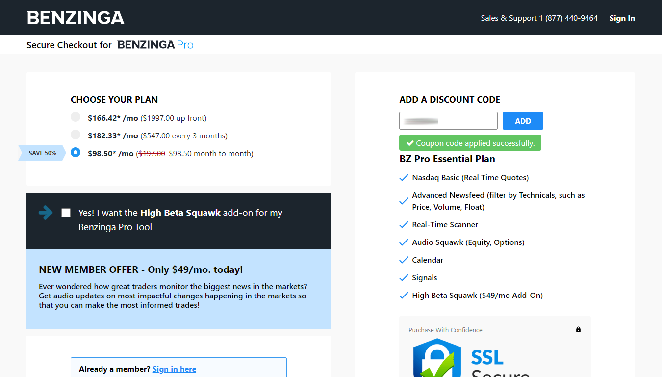Select the $182.33/mo quarterly plan
662x377 pixels.
(76, 135)
